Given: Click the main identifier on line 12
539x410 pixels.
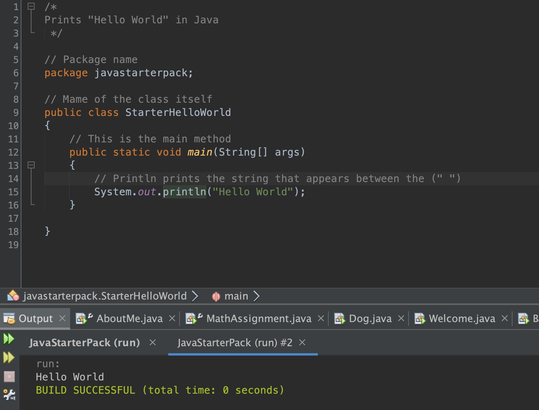Looking at the screenshot, I should point(200,152).
